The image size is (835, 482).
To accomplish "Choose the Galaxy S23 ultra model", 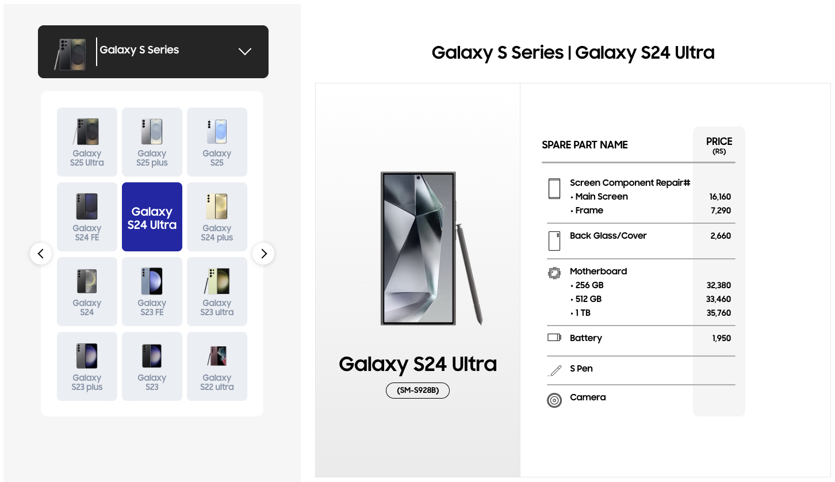I will (x=217, y=292).
